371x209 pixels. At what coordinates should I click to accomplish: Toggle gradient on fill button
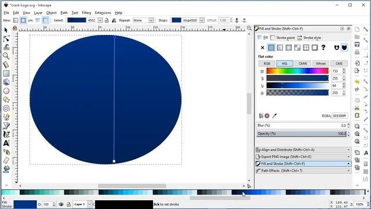tap(38, 20)
